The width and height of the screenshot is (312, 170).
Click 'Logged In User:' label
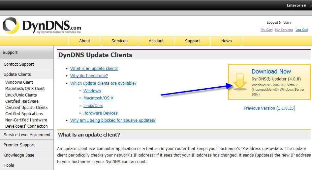[x=279, y=23]
